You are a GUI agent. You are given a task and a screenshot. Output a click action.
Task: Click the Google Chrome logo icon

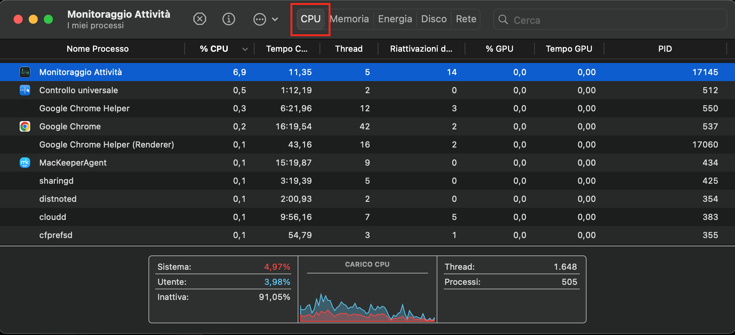[x=25, y=126]
